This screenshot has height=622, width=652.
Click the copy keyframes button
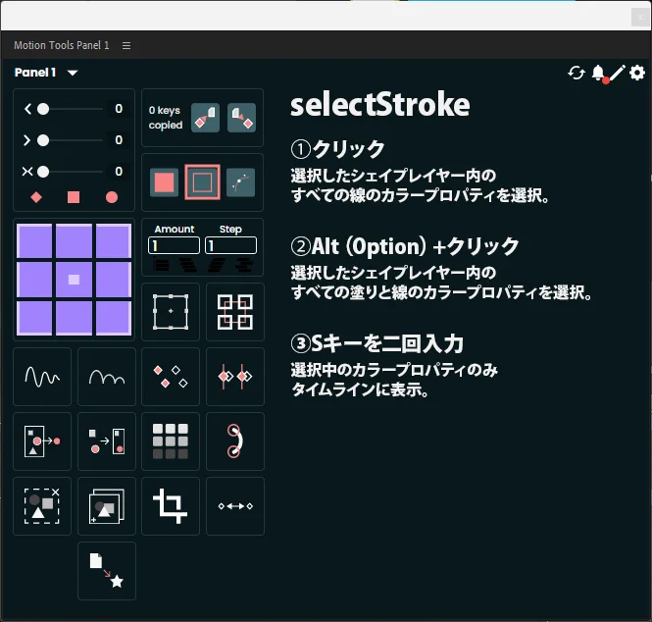tap(206, 118)
